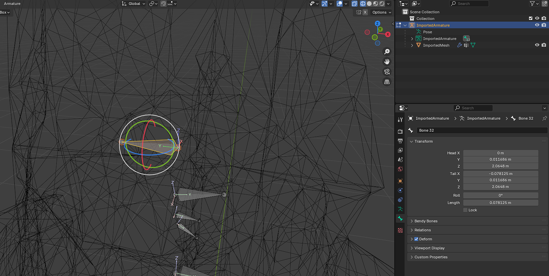Toggle the camera view icon
Viewport: 549px width, 276px height.
[x=387, y=72]
